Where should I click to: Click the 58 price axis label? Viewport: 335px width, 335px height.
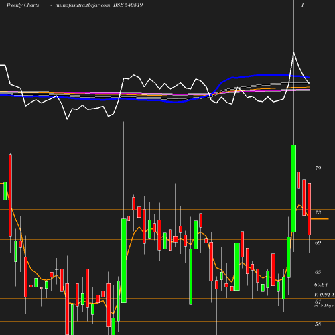click(318, 324)
